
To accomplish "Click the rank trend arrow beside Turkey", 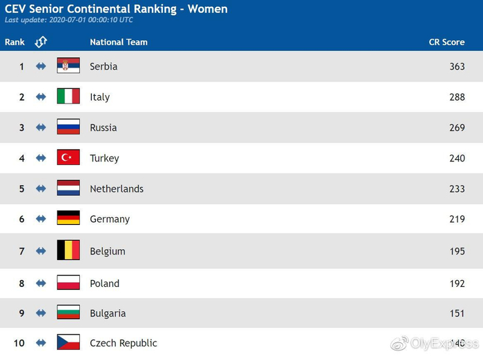I will (41, 158).
